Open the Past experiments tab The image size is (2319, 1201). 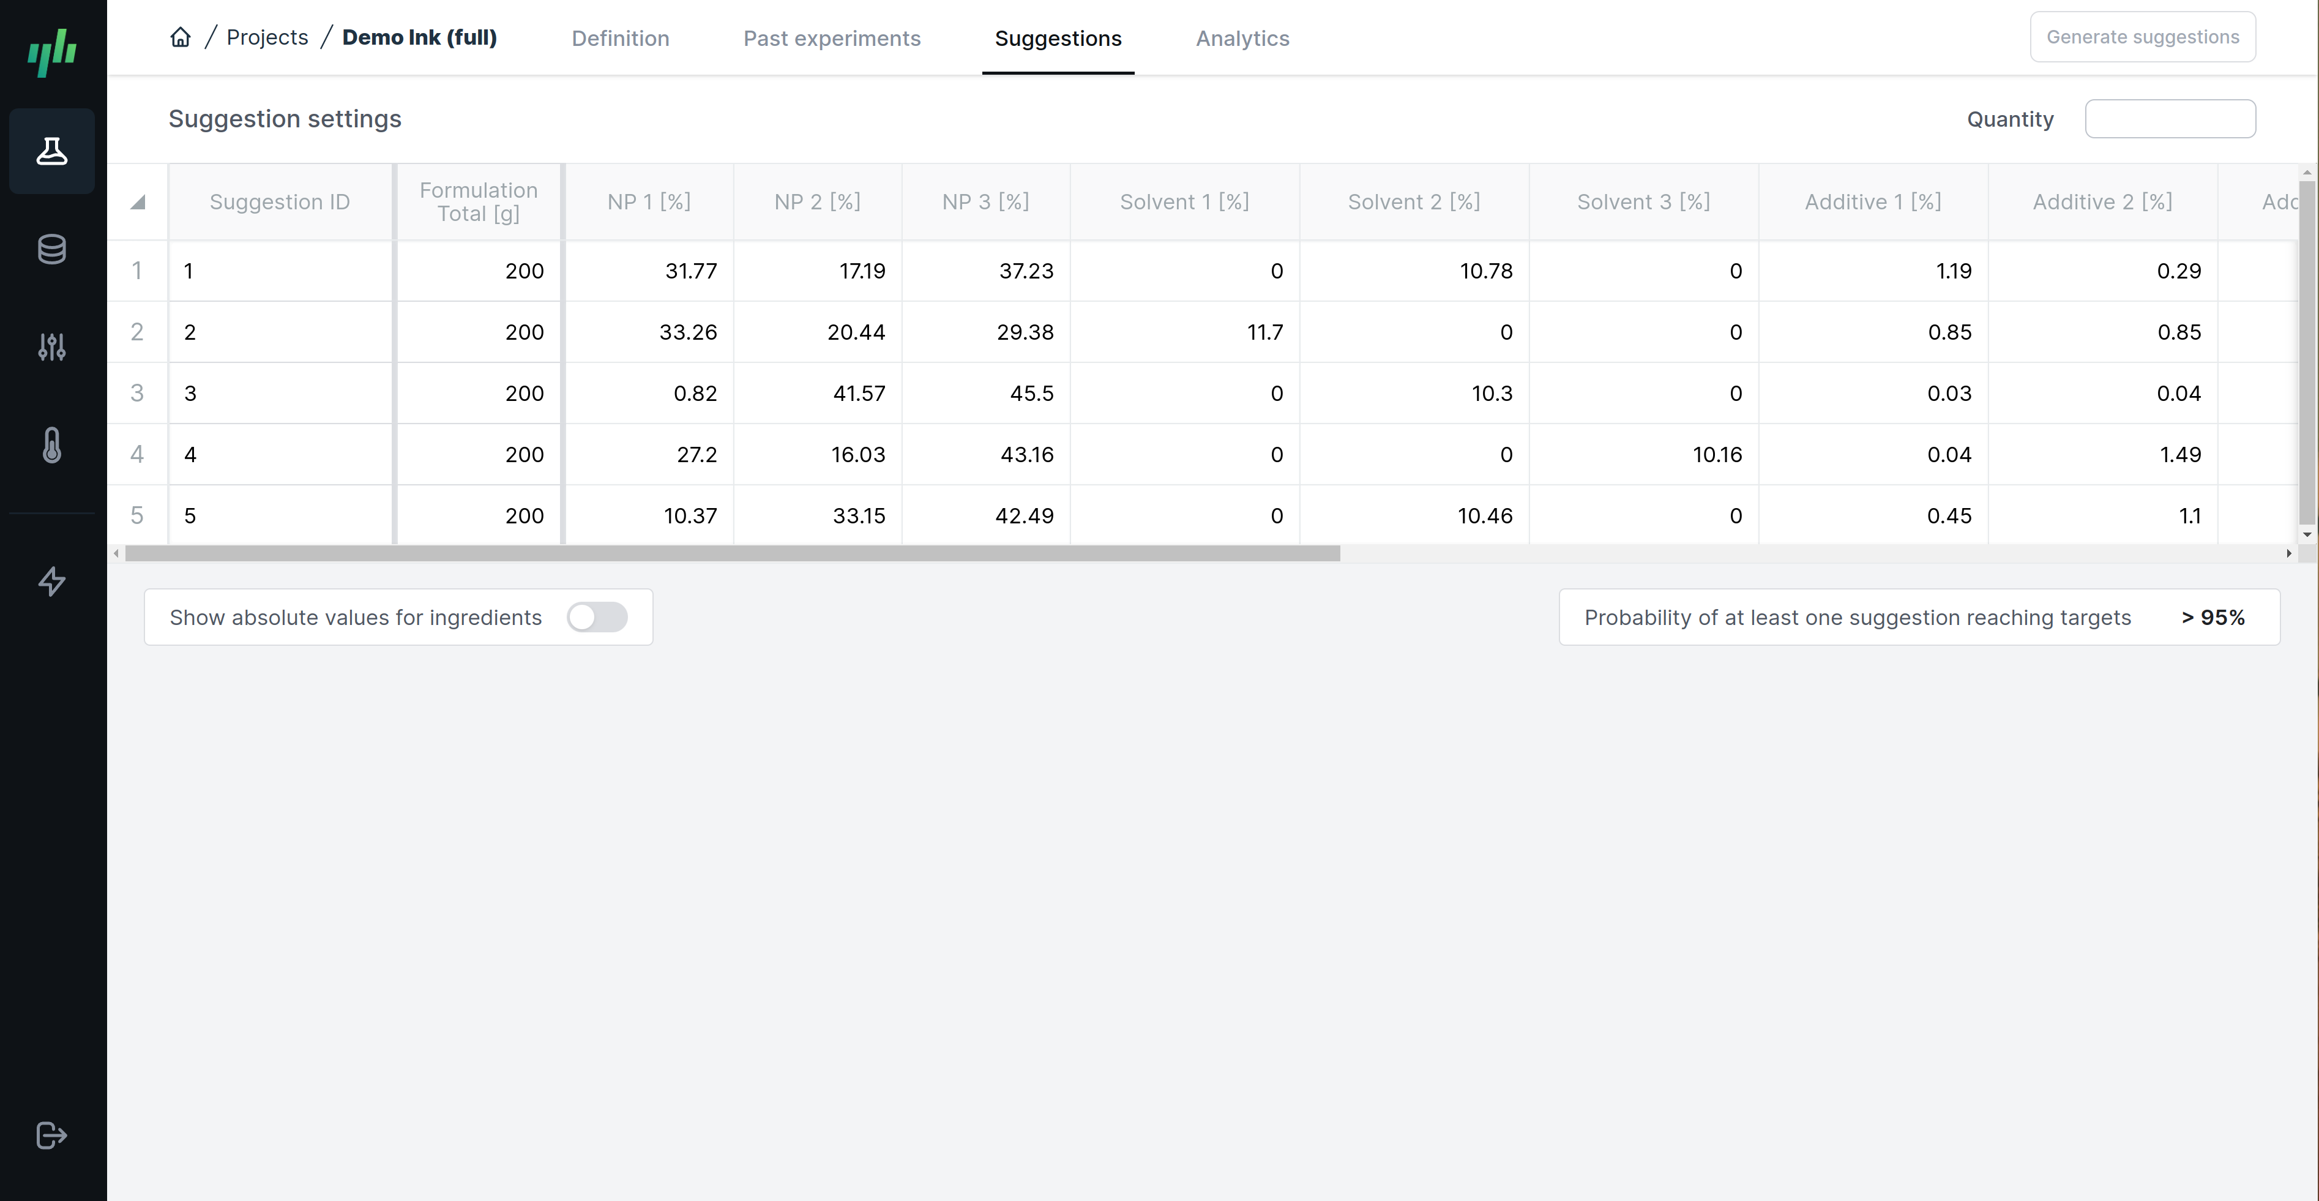832,38
